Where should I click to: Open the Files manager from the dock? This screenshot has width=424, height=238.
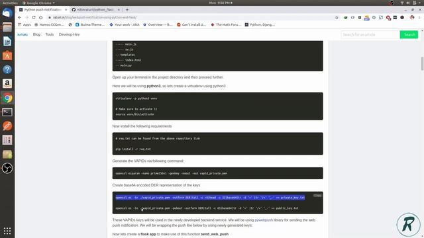coord(7,27)
